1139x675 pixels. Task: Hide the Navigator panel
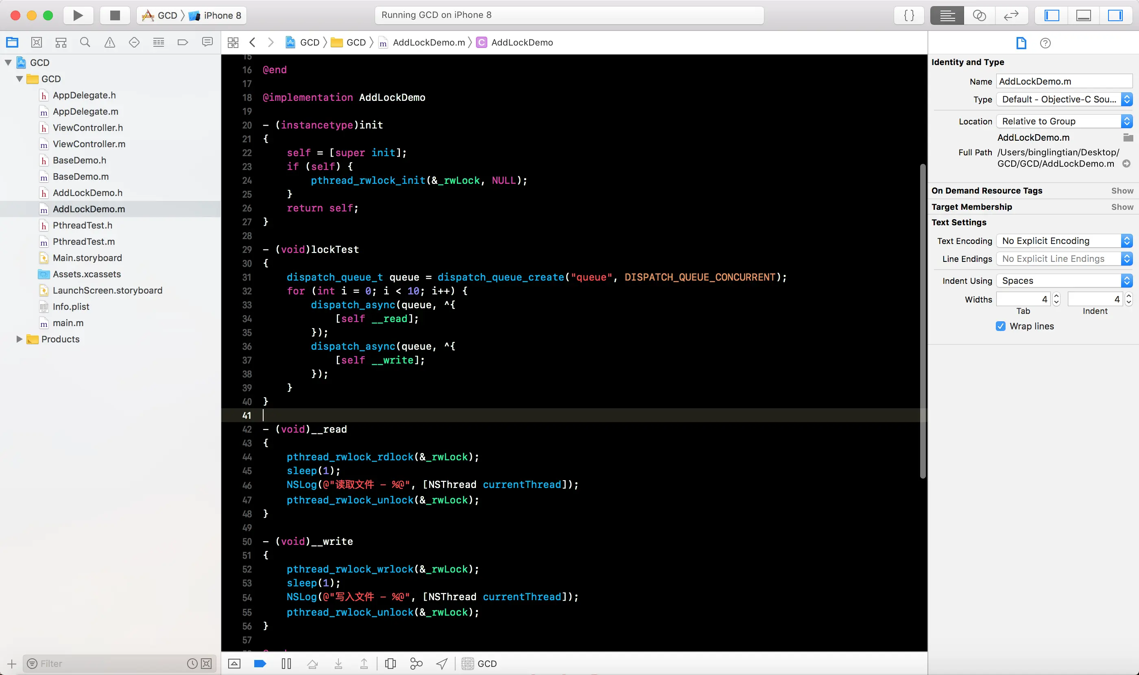pos(1052,15)
